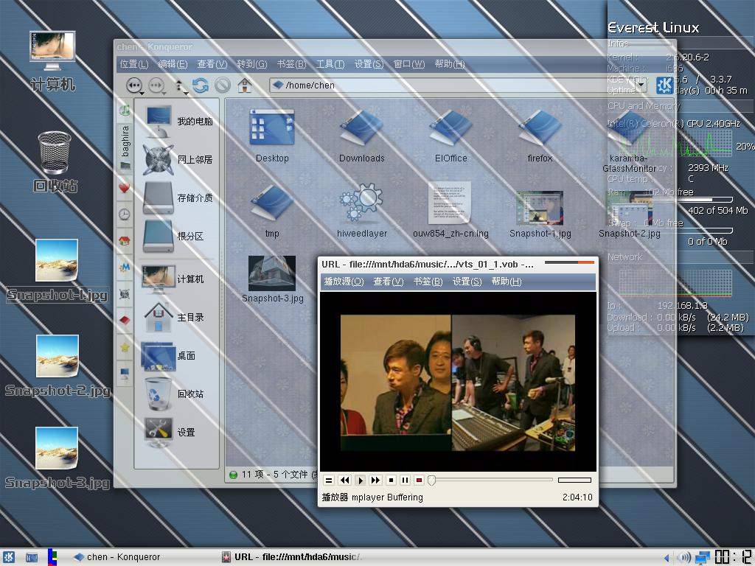Select the hiweedlayer gear file icon

(361, 211)
